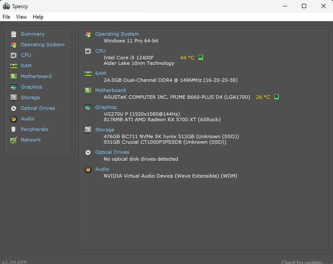Click the CPU chip icon in sidebar
333x264 pixels.
(x=14, y=55)
